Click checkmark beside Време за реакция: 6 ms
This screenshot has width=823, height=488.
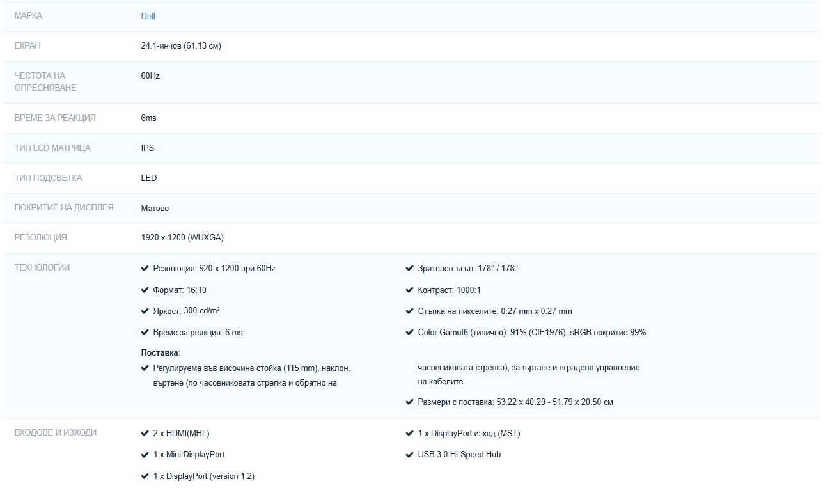145,333
